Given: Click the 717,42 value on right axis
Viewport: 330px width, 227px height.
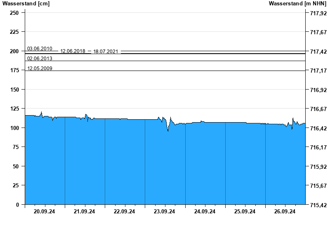Looking at the screenshot, I should [x=318, y=52].
